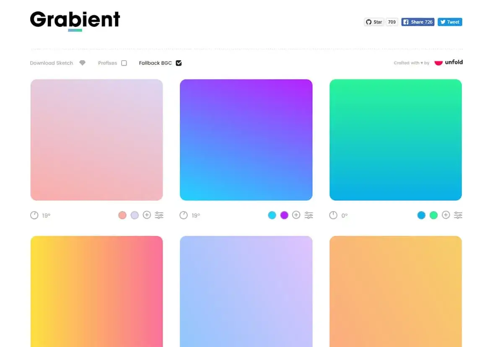This screenshot has height=347, width=503.
Task: Click the Tweet button
Action: [450, 22]
